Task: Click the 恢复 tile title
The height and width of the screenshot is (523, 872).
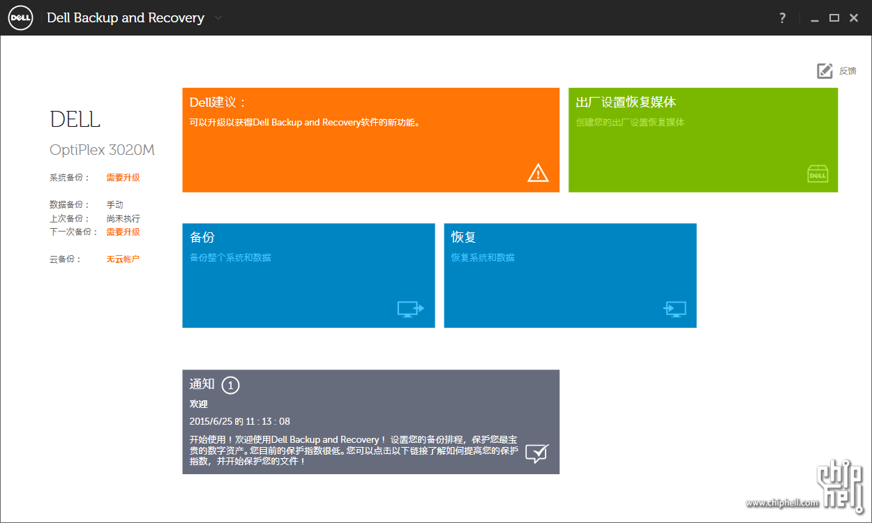Action: 464,237
